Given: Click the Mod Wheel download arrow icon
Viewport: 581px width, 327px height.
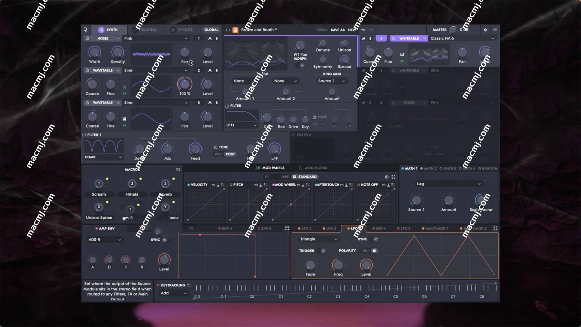Looking at the screenshot, I should pos(303,185).
